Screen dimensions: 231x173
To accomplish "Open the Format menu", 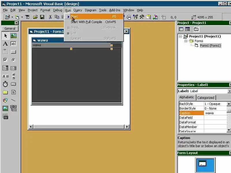I will (45, 10).
